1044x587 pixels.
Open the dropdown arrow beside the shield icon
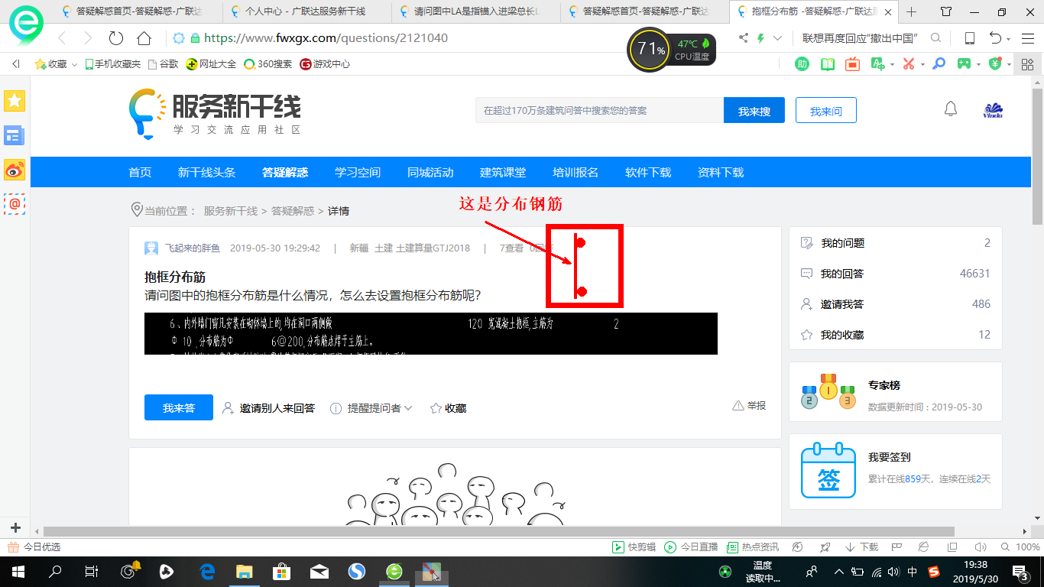click(1009, 64)
